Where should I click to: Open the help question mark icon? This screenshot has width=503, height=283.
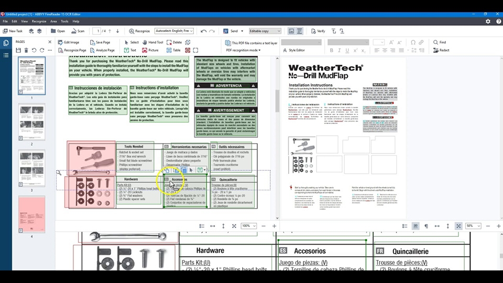pyautogui.click(x=498, y=21)
